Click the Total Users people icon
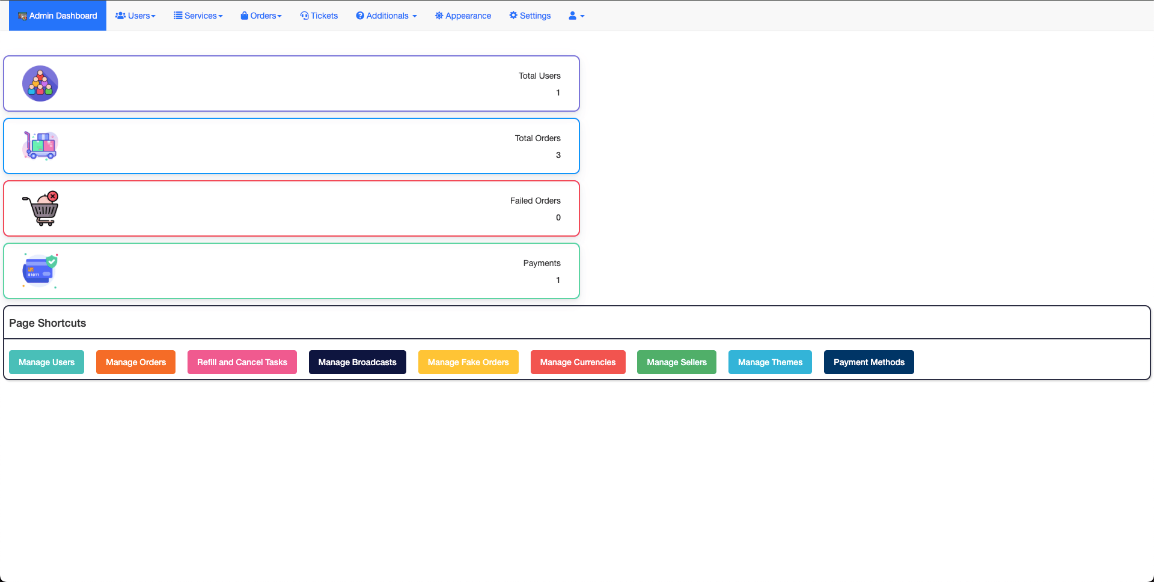This screenshot has width=1154, height=582. point(40,83)
